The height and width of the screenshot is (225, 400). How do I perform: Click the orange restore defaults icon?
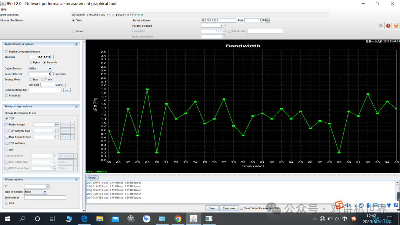pos(396,26)
